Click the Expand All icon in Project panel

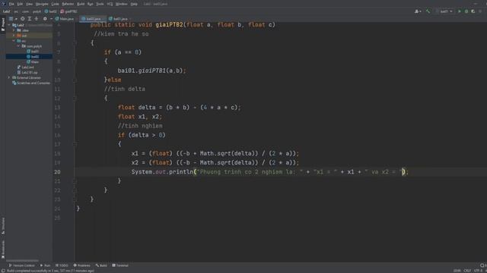point(30,19)
